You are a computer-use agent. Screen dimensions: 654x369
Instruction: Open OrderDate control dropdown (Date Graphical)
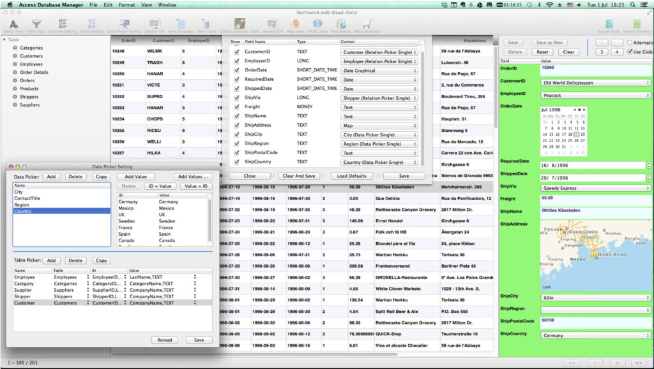pyautogui.click(x=379, y=70)
